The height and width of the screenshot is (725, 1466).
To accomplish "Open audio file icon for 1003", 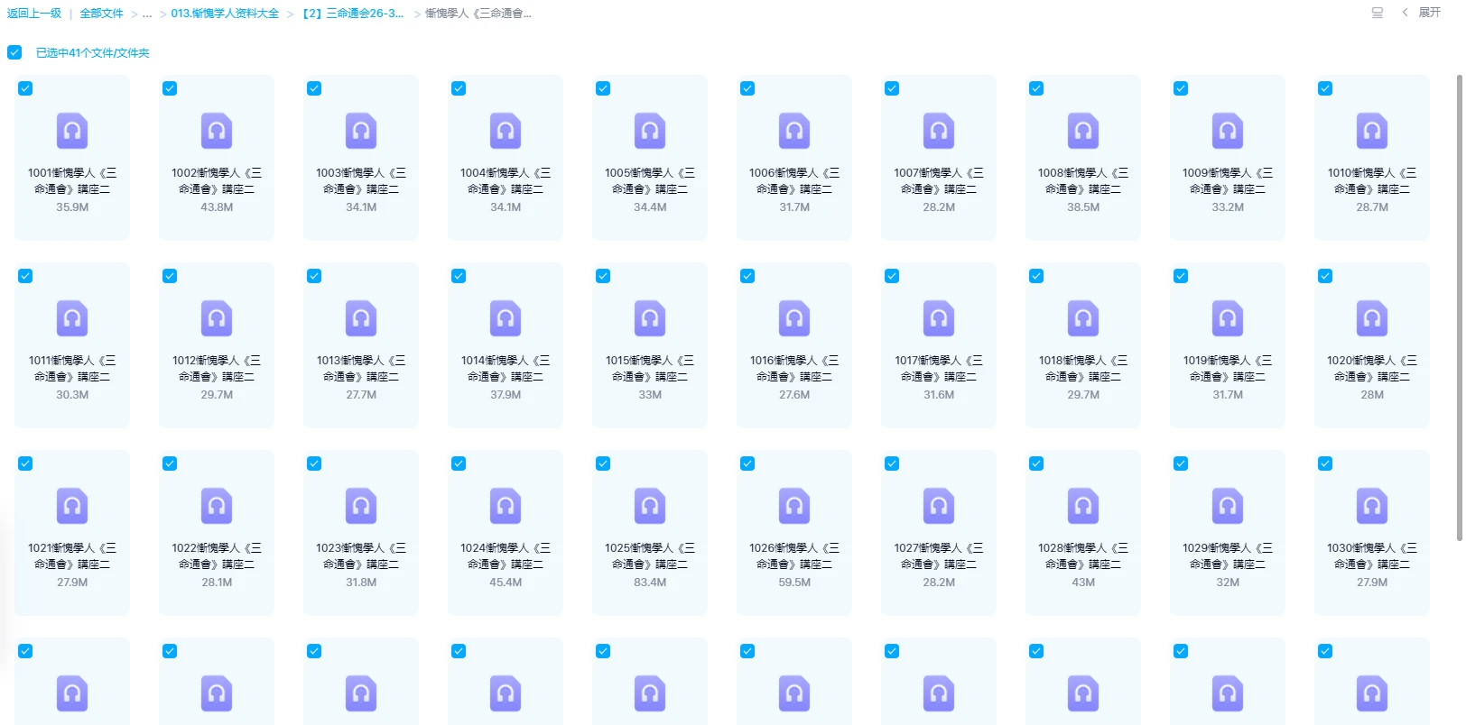I will [361, 131].
